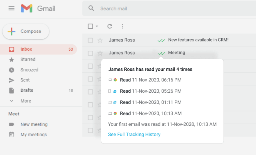Click the laptop device icon on 06:16 PM entry
The height and width of the screenshot is (155, 256).
pos(110,80)
